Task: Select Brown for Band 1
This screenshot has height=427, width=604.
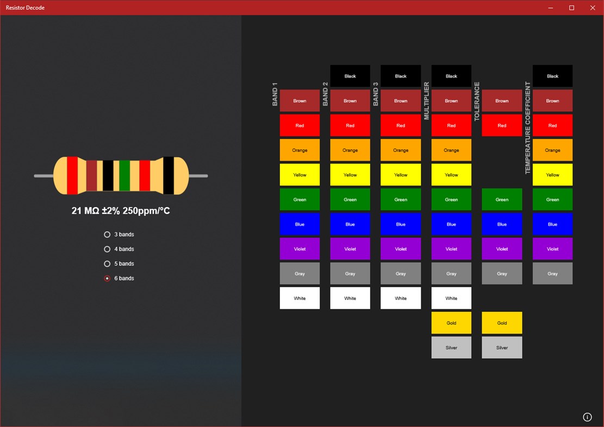Action: click(300, 100)
